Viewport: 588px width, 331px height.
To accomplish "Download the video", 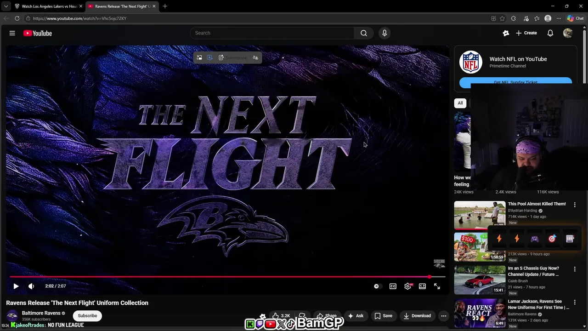I will pyautogui.click(x=417, y=316).
